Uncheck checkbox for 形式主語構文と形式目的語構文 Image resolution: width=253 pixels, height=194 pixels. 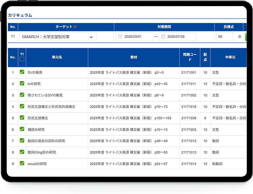22,106
